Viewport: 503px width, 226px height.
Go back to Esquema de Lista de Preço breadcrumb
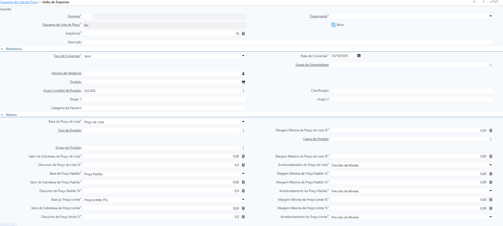(19, 2)
